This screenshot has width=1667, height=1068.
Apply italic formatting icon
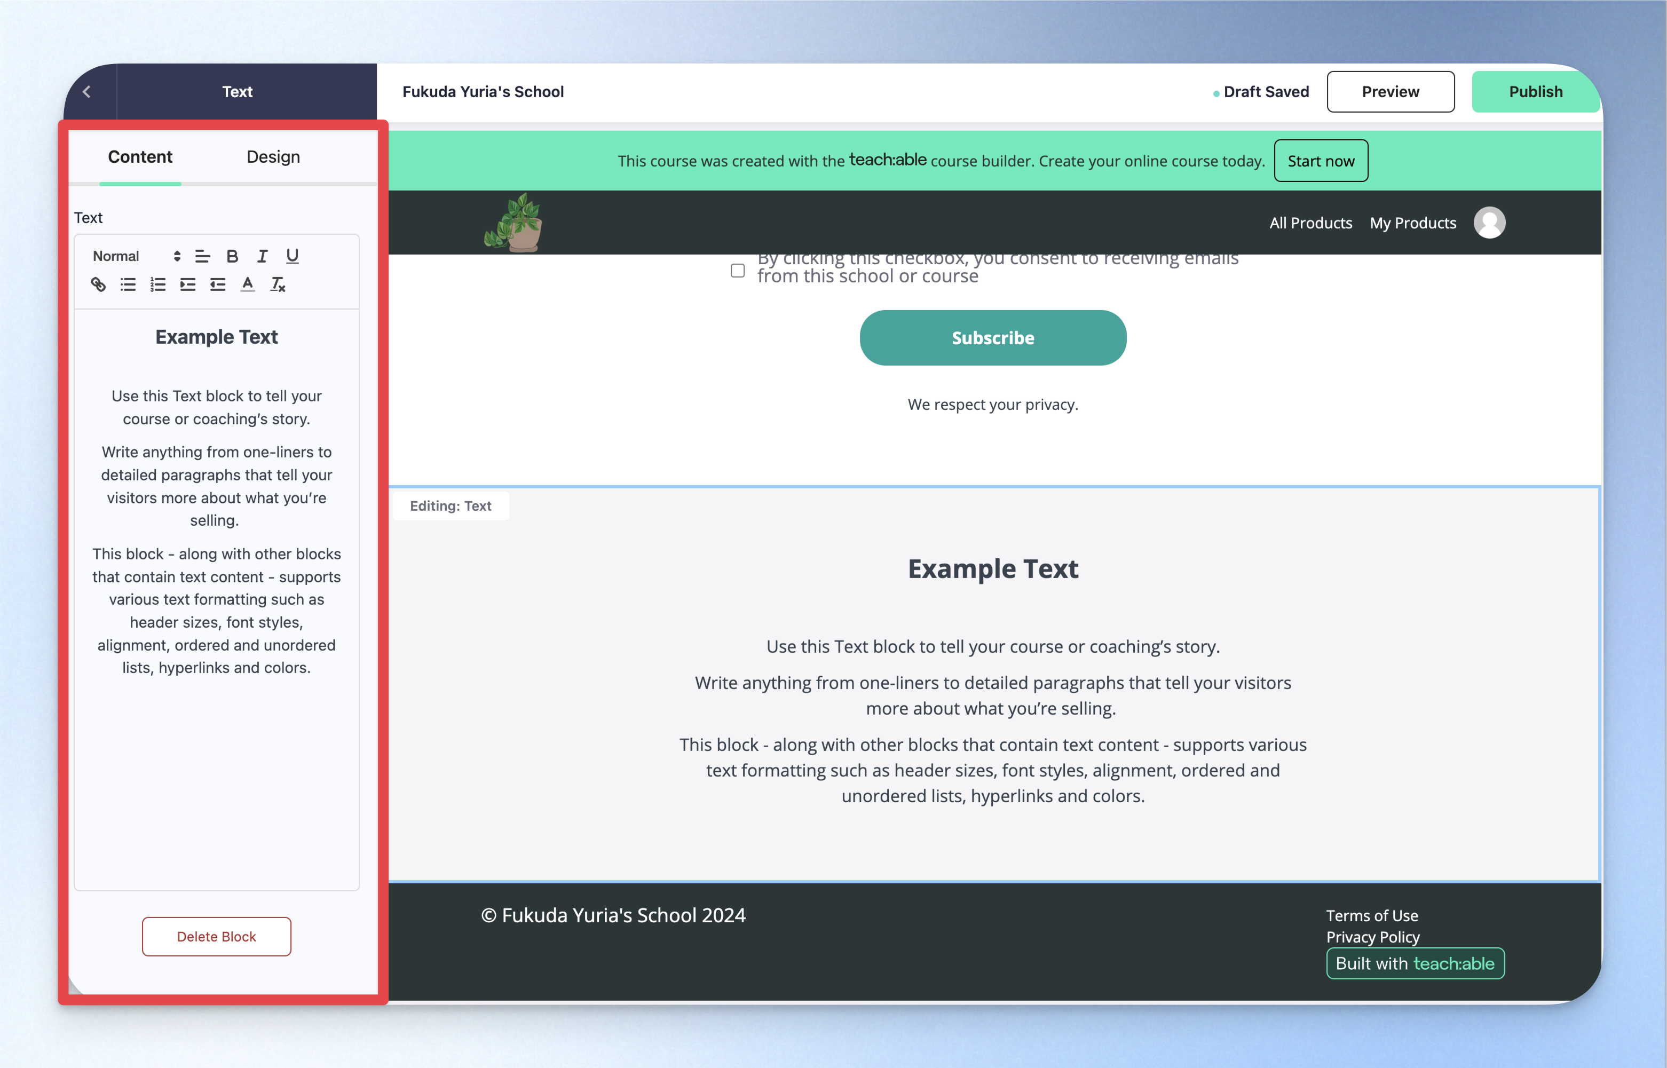tap(262, 256)
